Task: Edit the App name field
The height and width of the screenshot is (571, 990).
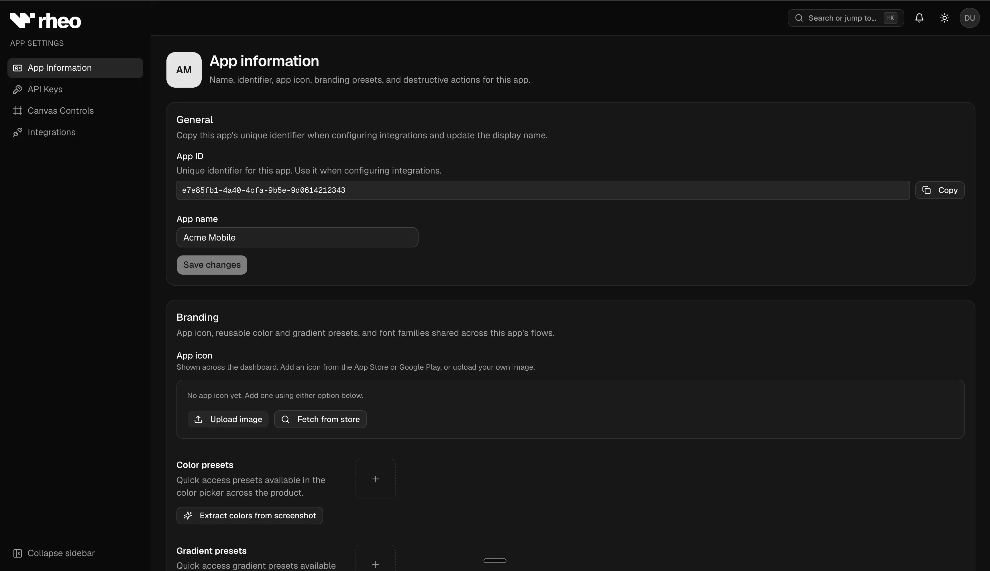Action: tap(297, 237)
